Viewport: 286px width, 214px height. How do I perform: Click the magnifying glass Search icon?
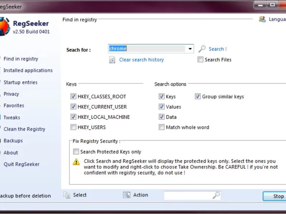(x=202, y=49)
